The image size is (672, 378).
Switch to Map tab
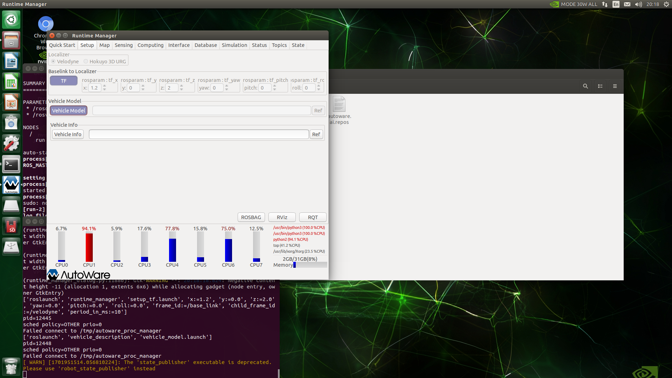click(x=104, y=45)
